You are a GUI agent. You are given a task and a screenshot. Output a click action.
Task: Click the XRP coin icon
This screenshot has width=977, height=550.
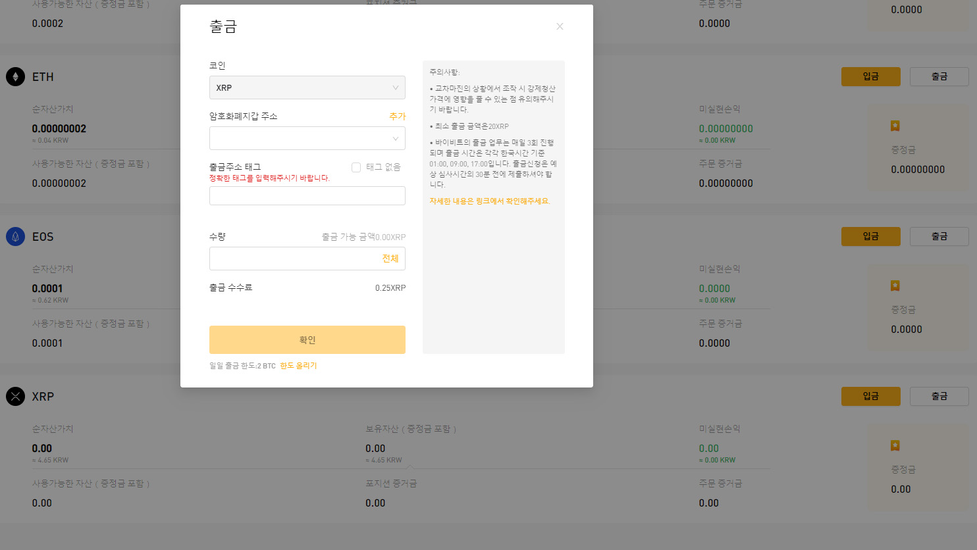(x=15, y=397)
